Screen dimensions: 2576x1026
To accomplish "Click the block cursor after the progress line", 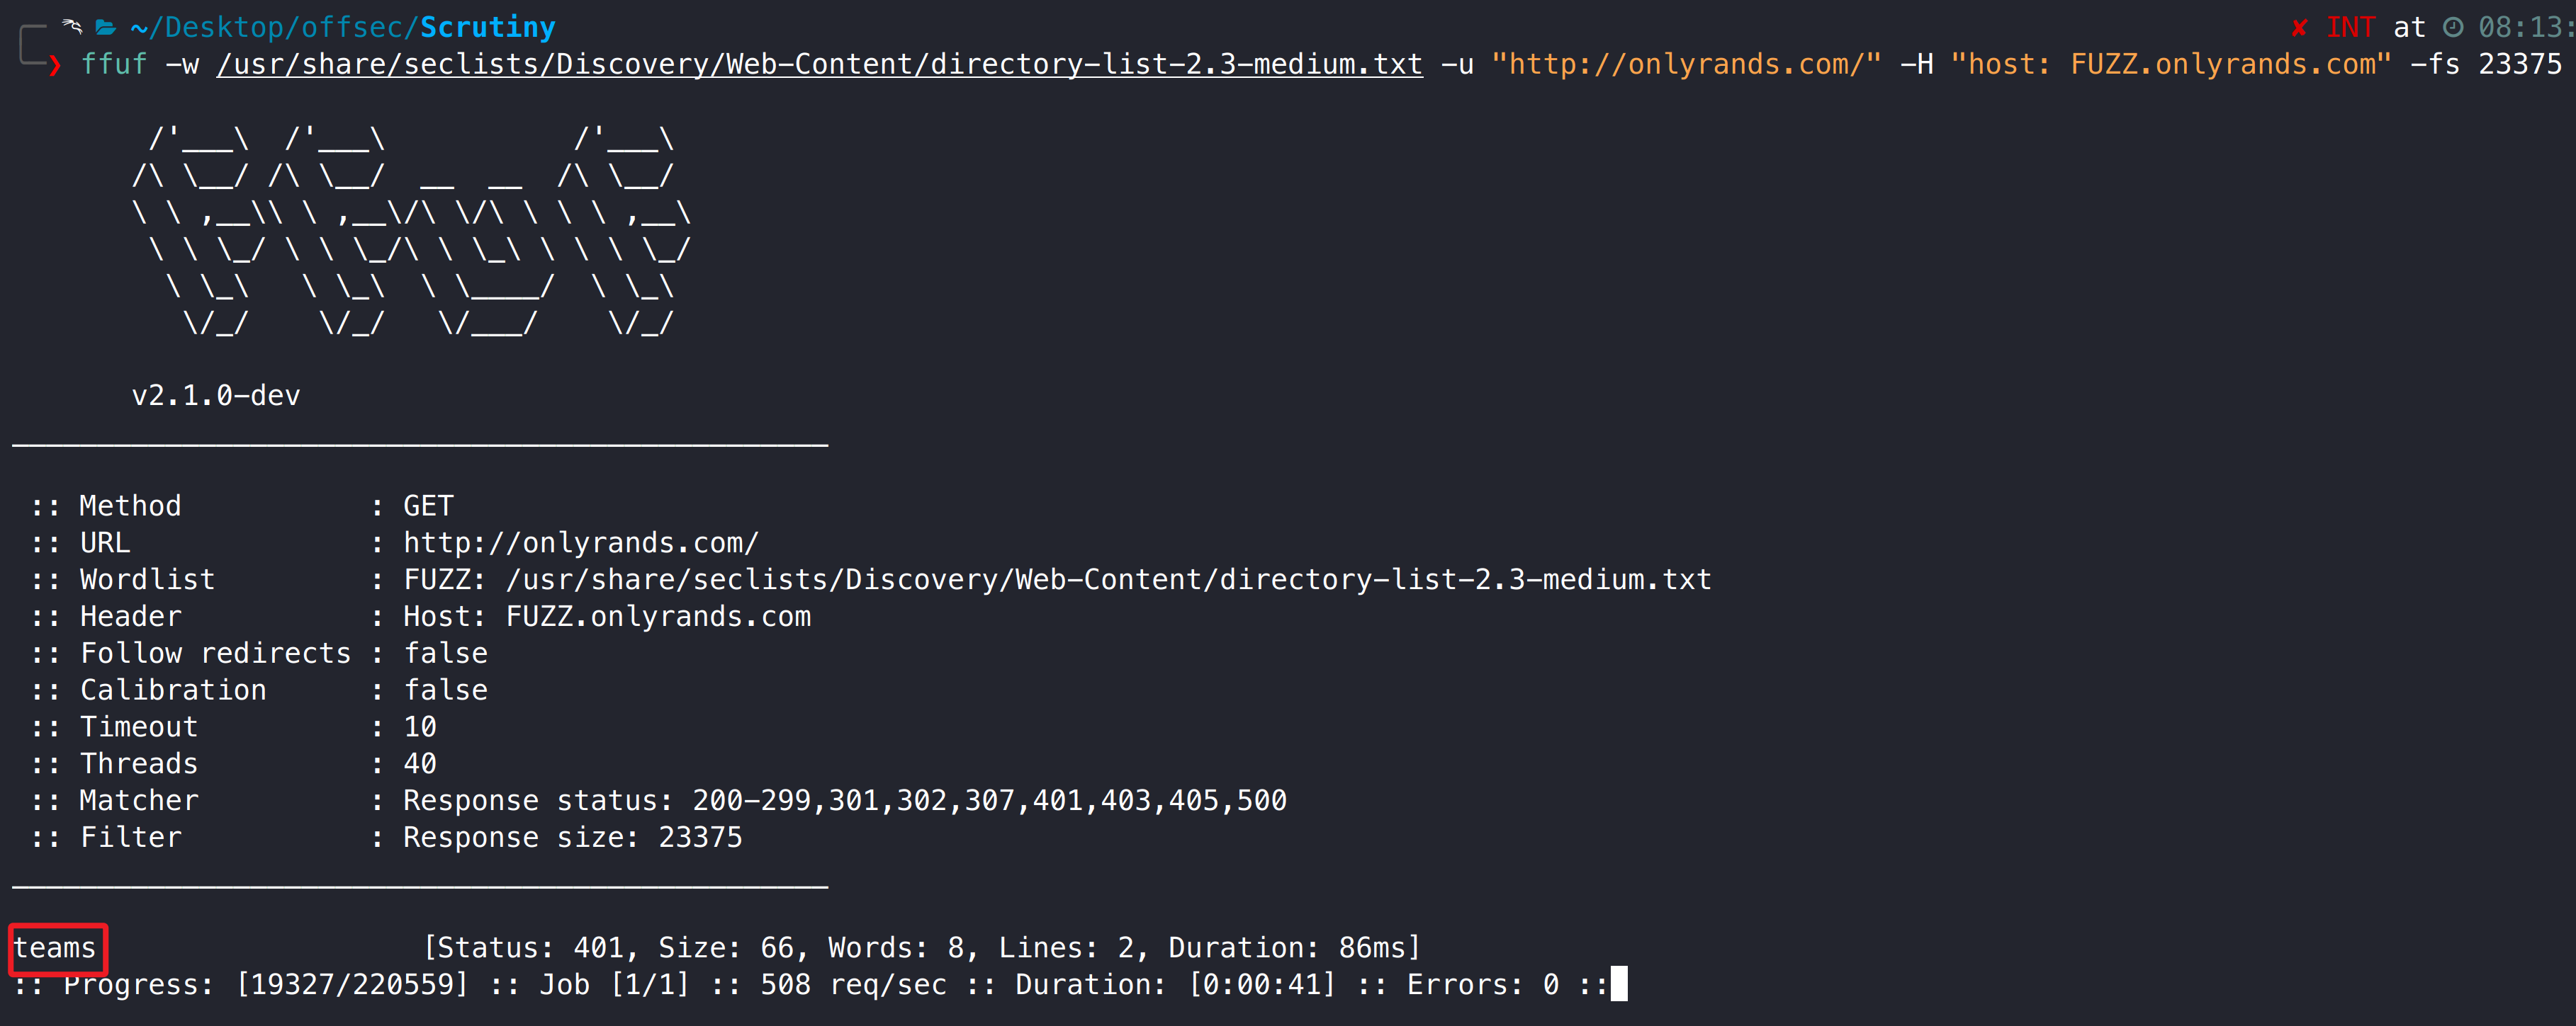I will [x=1619, y=984].
